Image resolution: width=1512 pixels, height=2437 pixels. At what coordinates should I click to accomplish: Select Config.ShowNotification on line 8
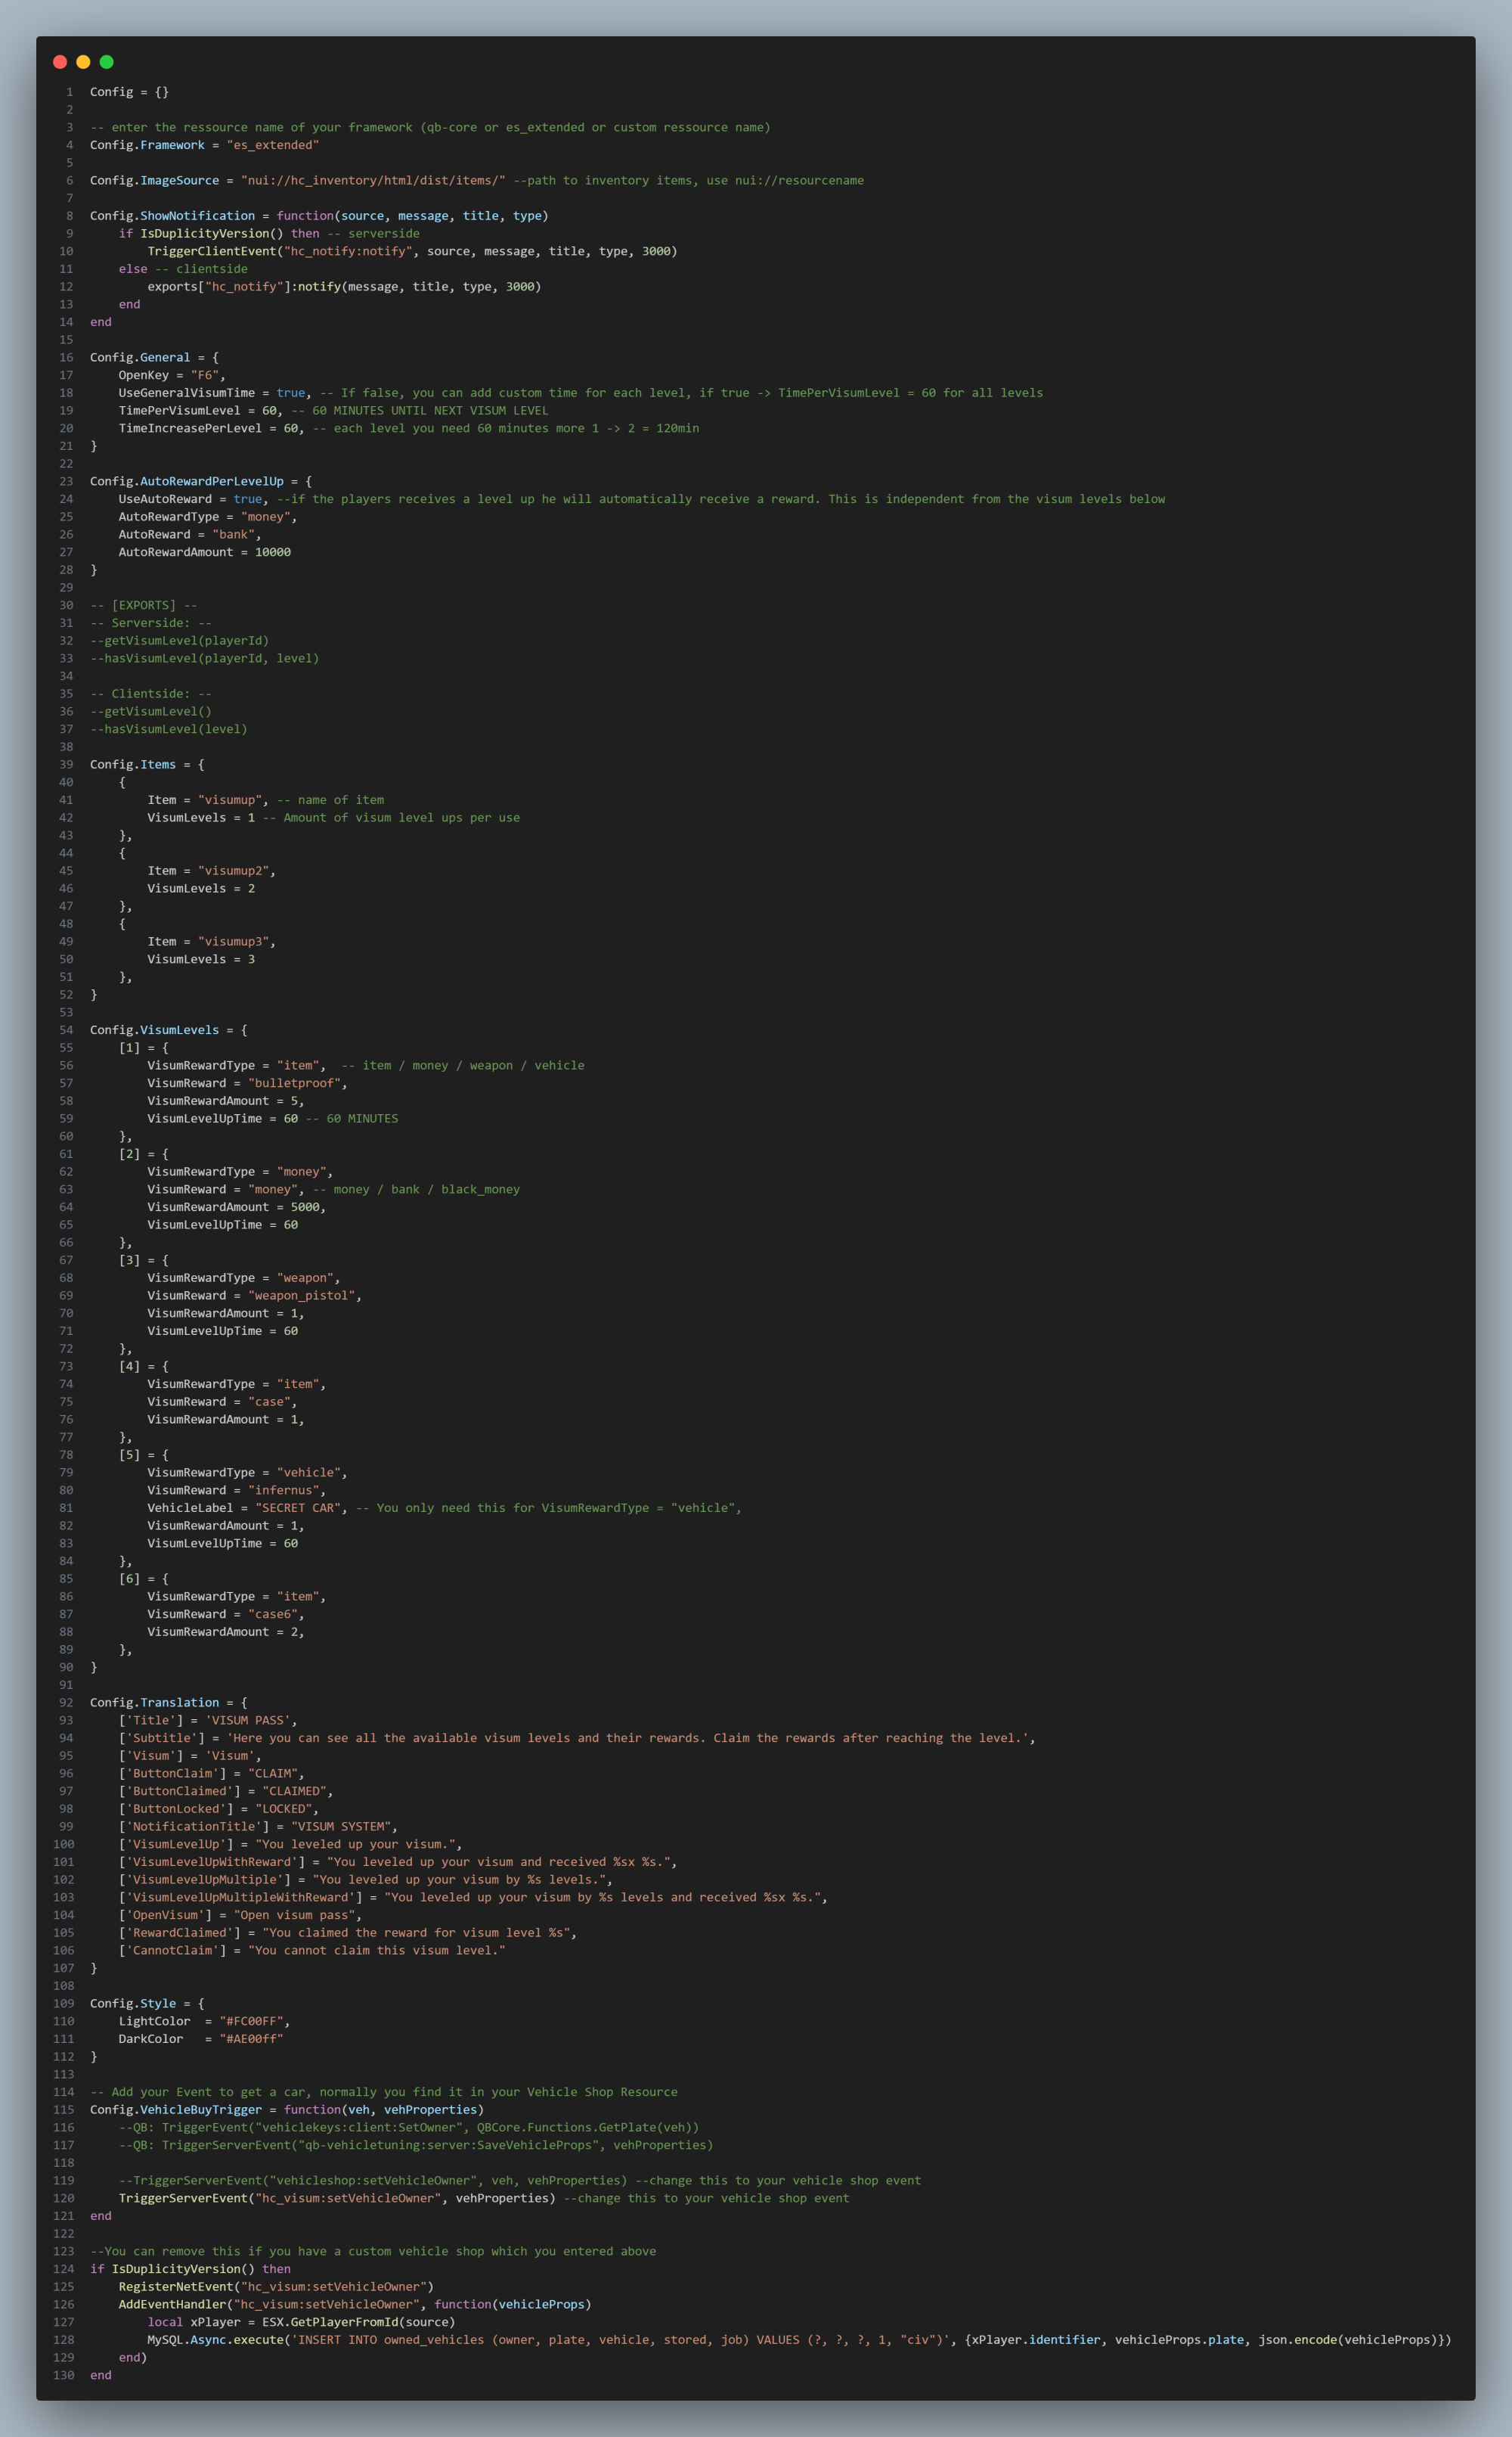172,216
